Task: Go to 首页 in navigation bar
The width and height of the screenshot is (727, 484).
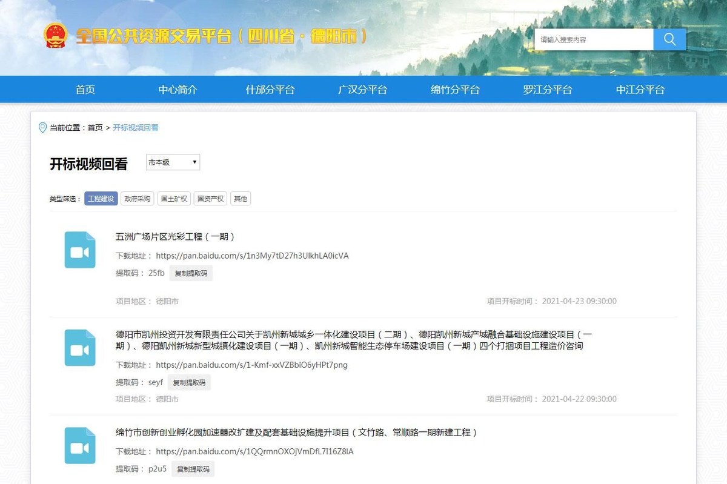Action: [x=85, y=90]
